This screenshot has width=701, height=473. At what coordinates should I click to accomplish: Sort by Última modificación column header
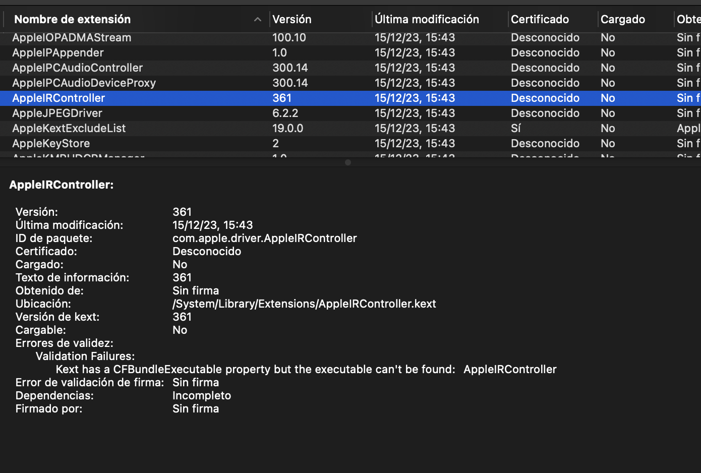[x=427, y=20]
